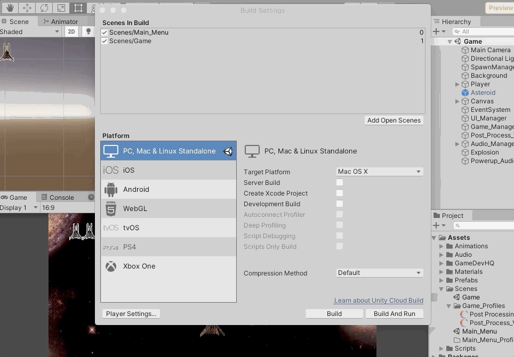
Task: Toggle scene lighting bulb icon
Action: pos(88,31)
